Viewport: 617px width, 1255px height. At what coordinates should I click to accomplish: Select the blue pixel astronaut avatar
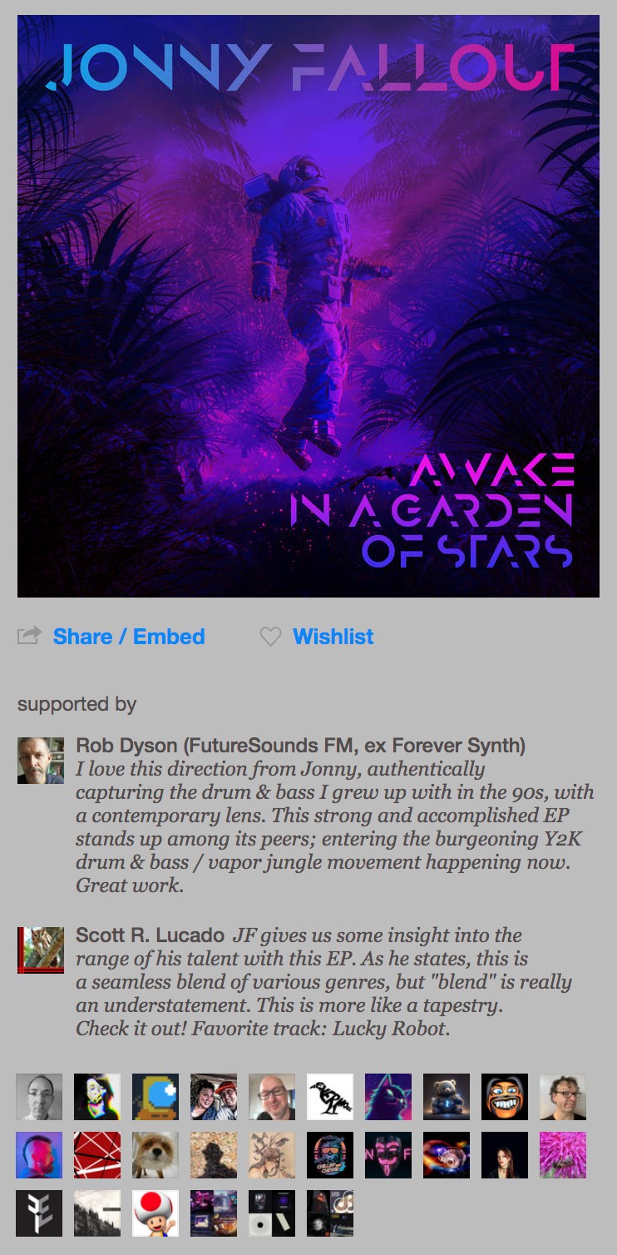point(155,1097)
